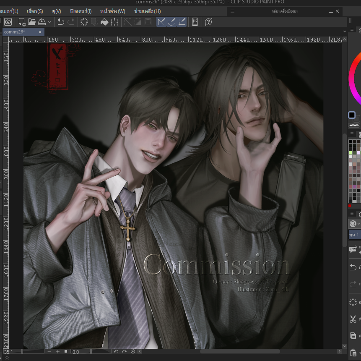Open the ช่วยเหลือ(H) help menu
Image resolution: width=361 pixels, height=361 pixels.
pos(147,11)
